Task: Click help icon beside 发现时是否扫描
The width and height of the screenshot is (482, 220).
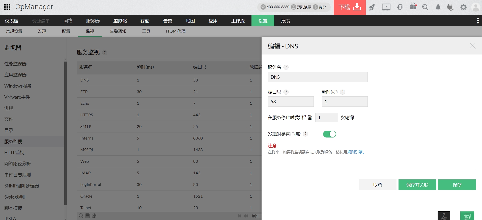Action: pyautogui.click(x=305, y=134)
